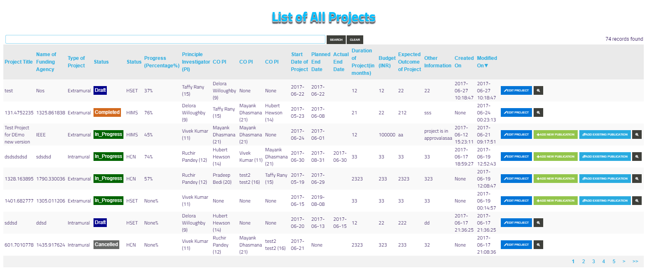Edit project 601.7010778
The height and width of the screenshot is (269, 650).
(516, 244)
